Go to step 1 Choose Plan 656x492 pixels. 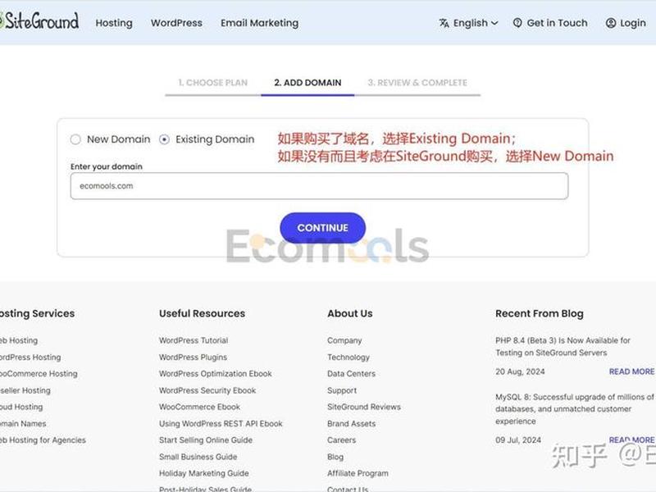[x=213, y=83]
